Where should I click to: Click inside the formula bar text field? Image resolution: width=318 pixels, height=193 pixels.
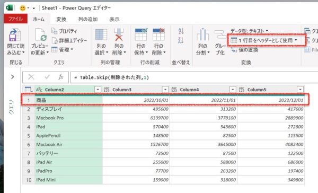click(194, 77)
